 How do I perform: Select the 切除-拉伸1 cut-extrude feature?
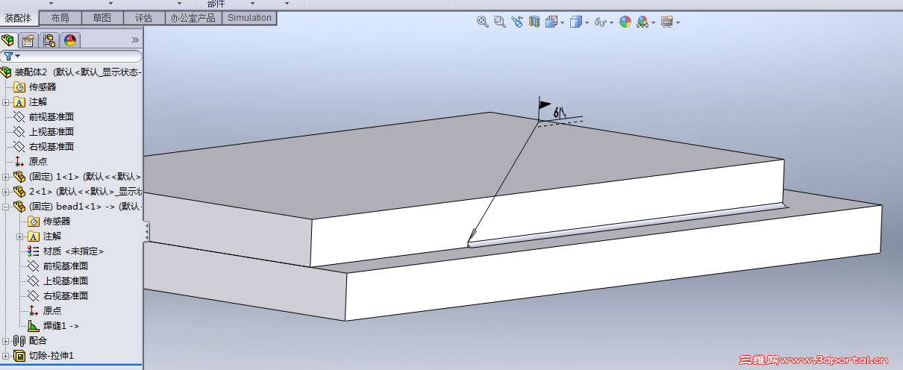44,356
